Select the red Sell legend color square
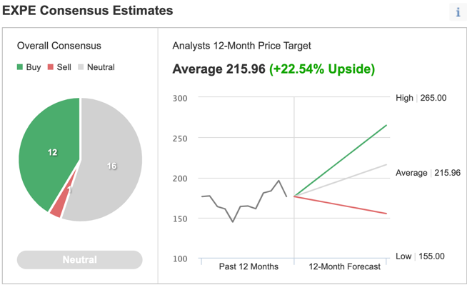467x285 pixels. point(50,67)
